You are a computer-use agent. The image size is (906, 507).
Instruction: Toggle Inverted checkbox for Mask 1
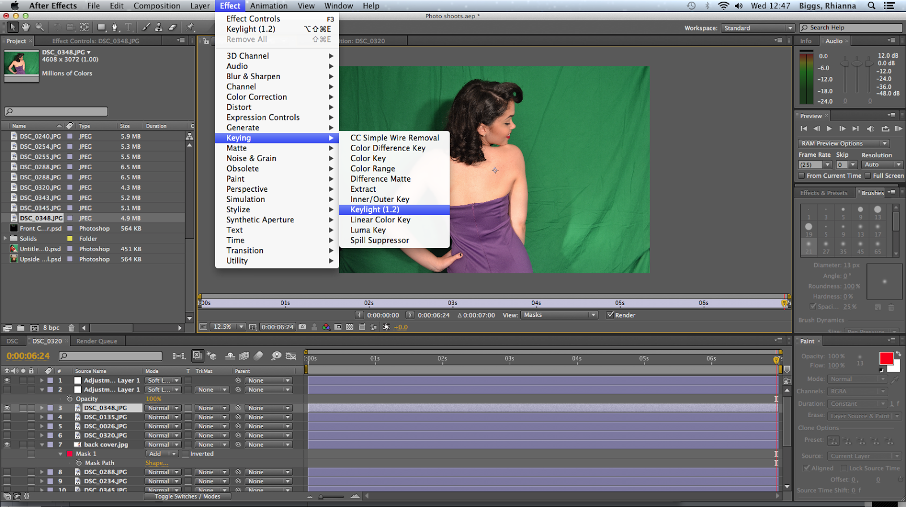(185, 454)
